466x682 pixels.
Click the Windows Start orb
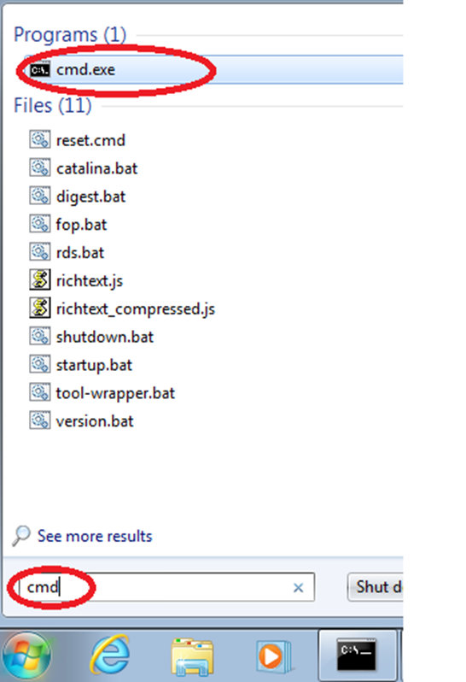click(x=26, y=656)
